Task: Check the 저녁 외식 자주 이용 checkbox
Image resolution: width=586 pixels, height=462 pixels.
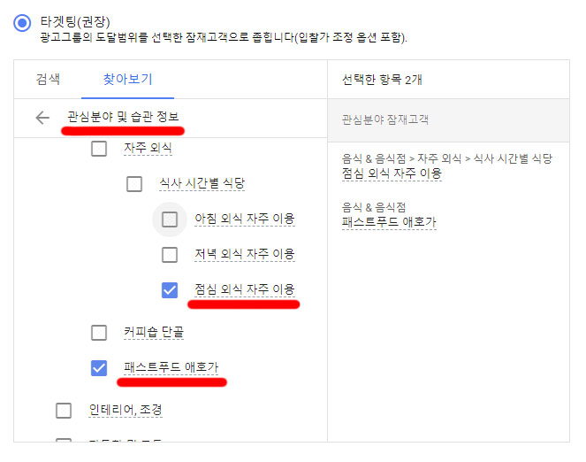Action: 170,255
